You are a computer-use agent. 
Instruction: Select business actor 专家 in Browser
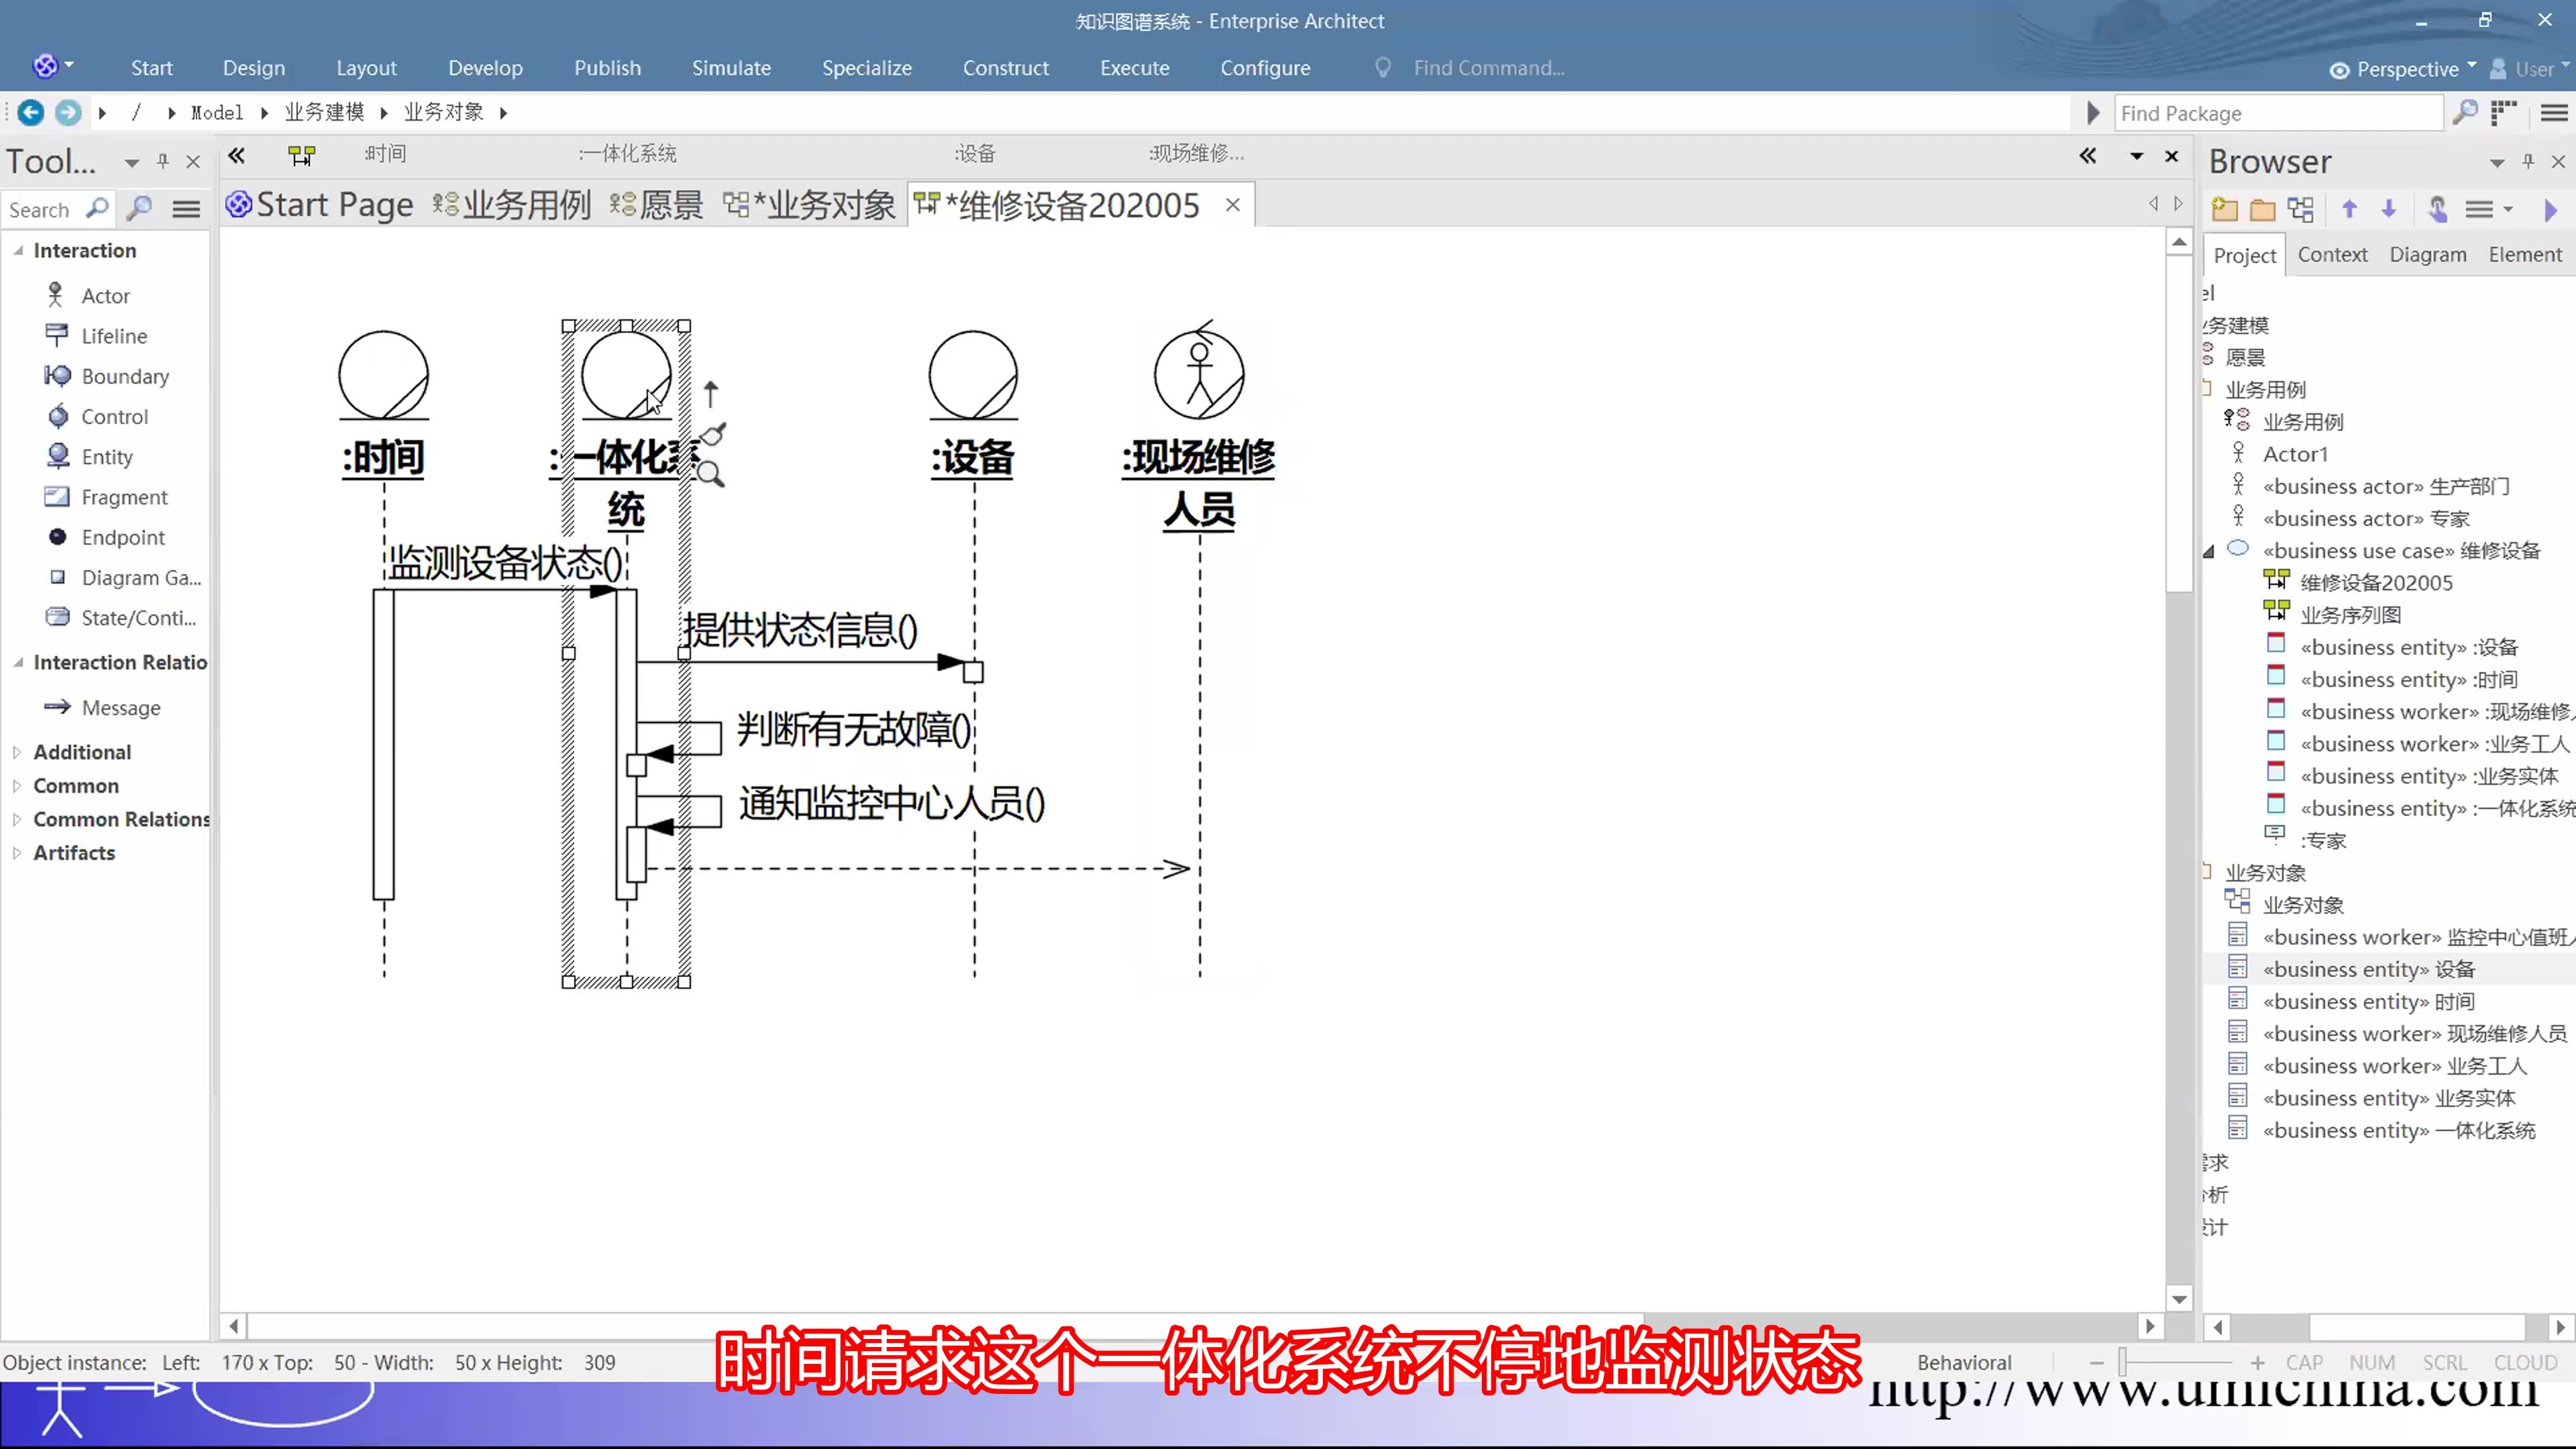click(2365, 518)
